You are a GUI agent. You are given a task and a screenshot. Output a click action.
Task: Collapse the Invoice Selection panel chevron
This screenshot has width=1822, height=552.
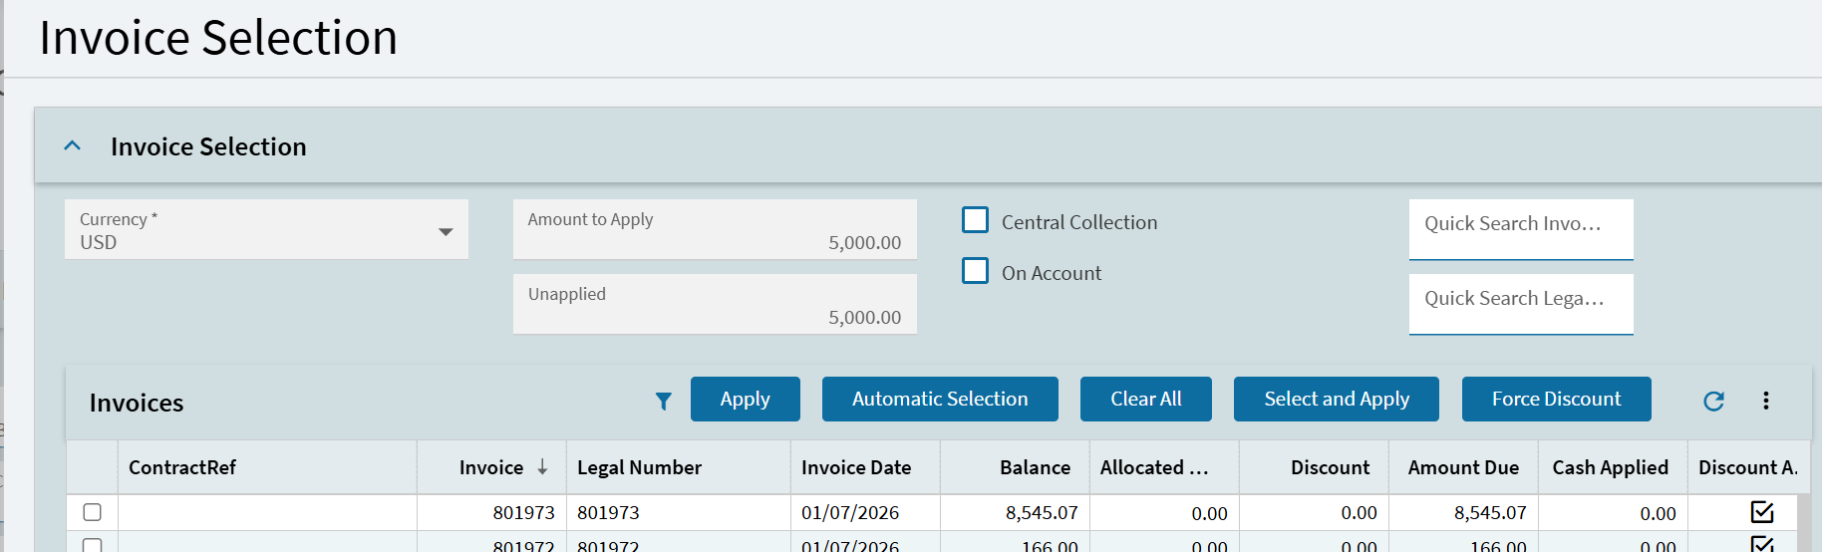(x=73, y=145)
